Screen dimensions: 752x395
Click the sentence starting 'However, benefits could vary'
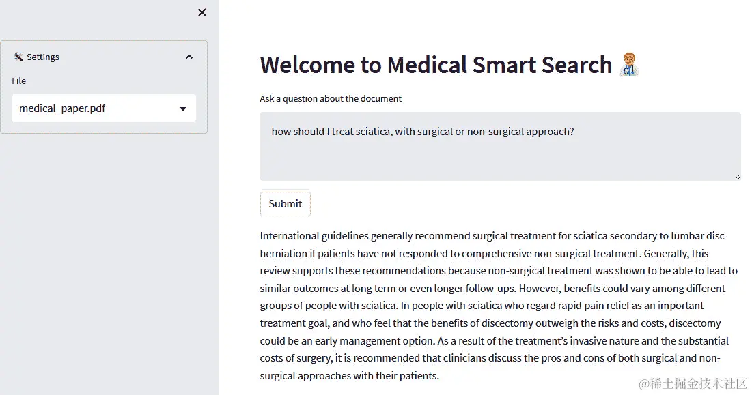pyautogui.click(x=493, y=297)
